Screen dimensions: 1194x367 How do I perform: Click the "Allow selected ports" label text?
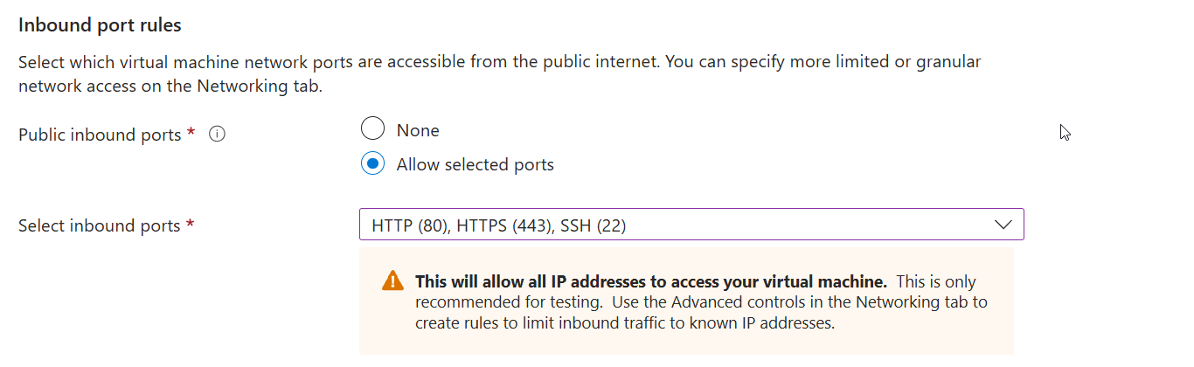[x=475, y=164]
